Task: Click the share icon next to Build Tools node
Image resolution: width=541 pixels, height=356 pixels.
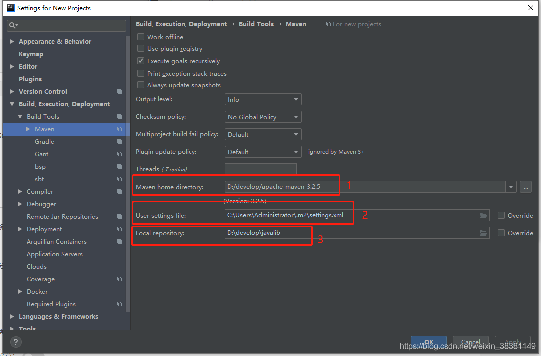Action: tap(119, 116)
